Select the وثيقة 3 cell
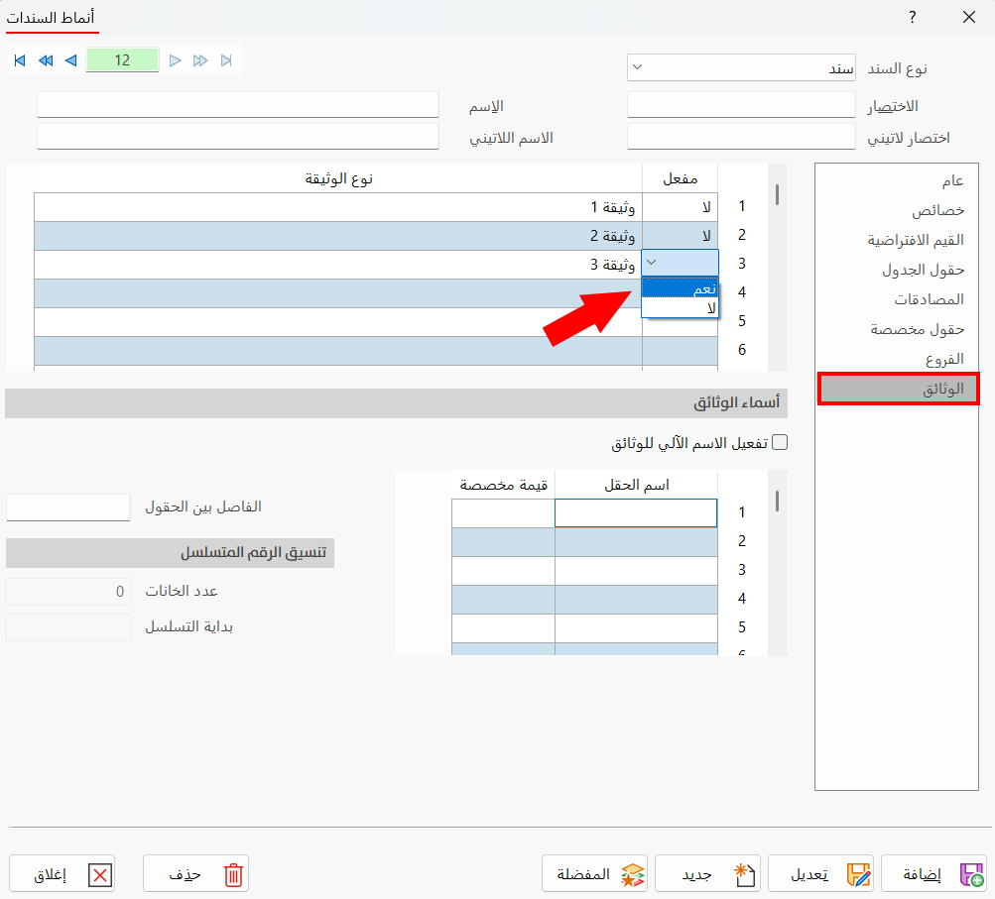 click(338, 265)
